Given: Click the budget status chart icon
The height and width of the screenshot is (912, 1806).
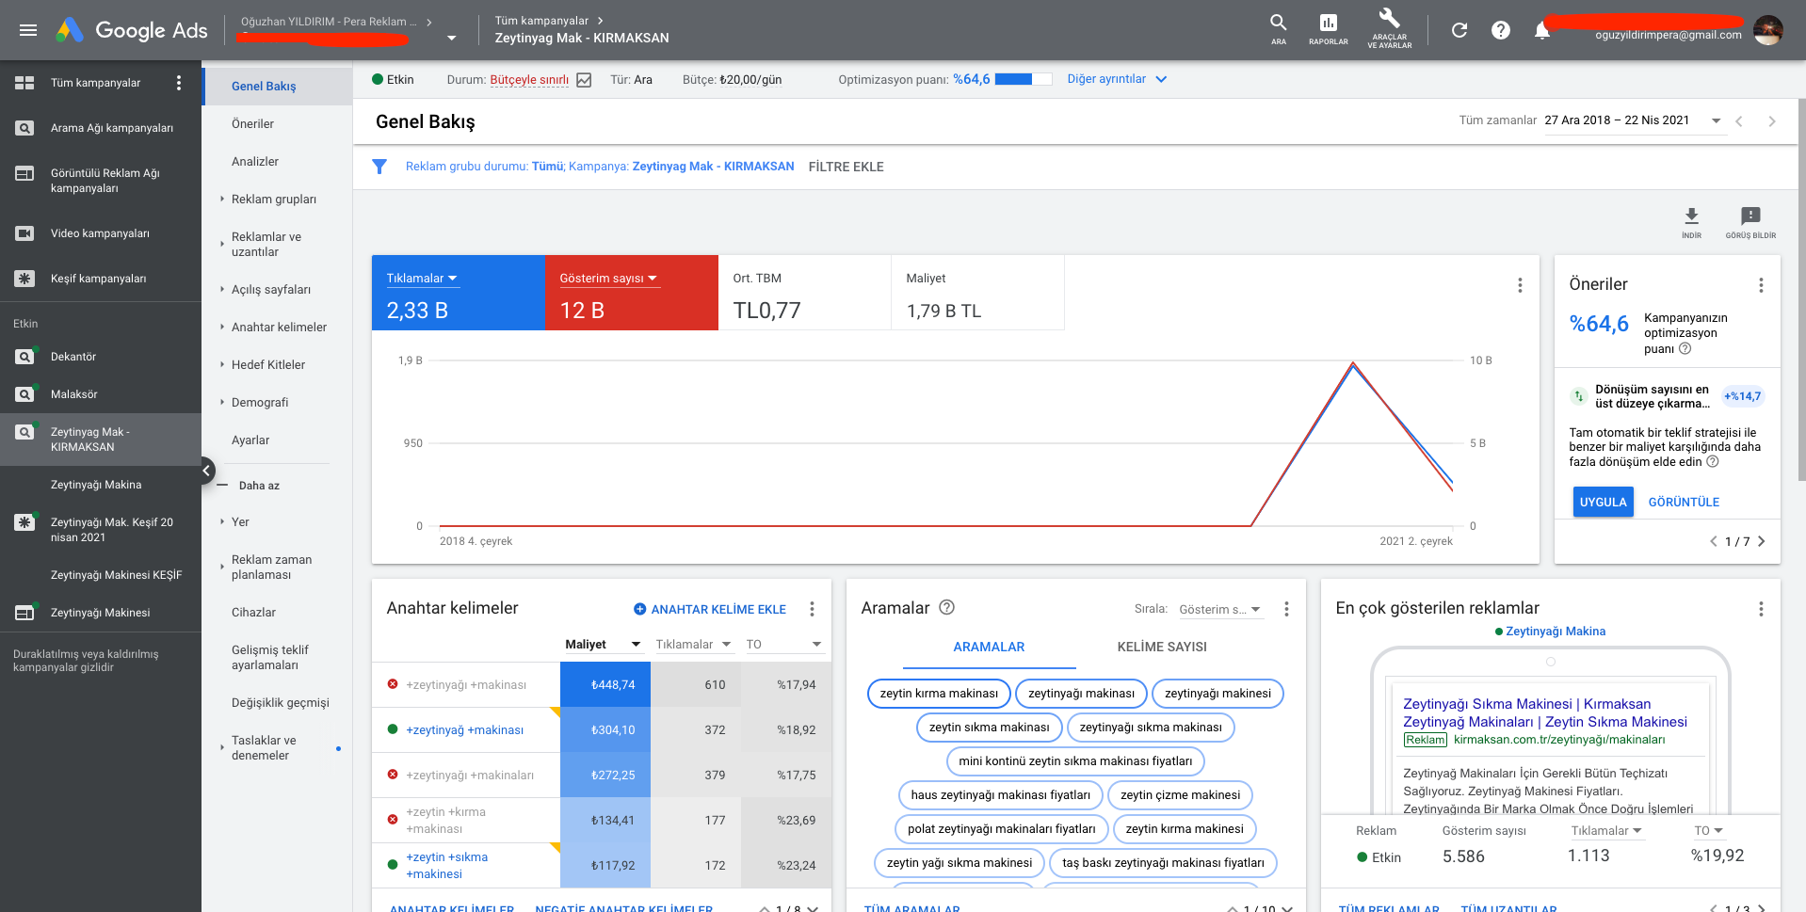Looking at the screenshot, I should coord(584,80).
